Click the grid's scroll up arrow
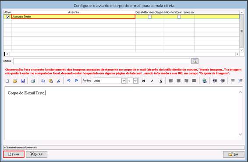This screenshot has height=162, width=248. pyautogui.click(x=241, y=12)
